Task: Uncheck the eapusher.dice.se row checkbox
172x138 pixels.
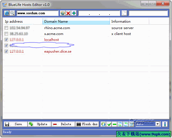Action: [6, 51]
